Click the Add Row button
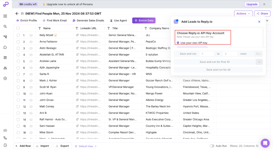Screen dimensions: 273x151 pyautogui.click(x=23, y=146)
